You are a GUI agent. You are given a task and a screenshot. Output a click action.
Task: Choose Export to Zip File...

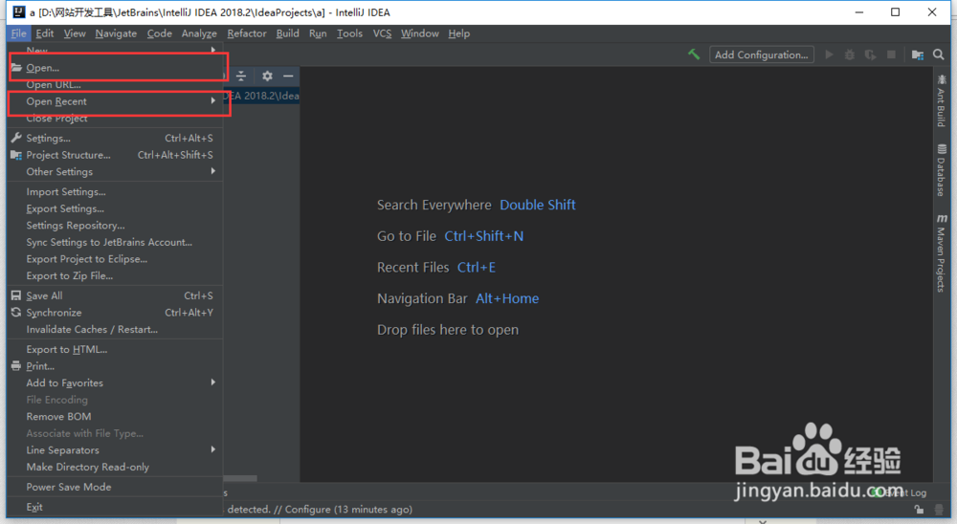115,275
